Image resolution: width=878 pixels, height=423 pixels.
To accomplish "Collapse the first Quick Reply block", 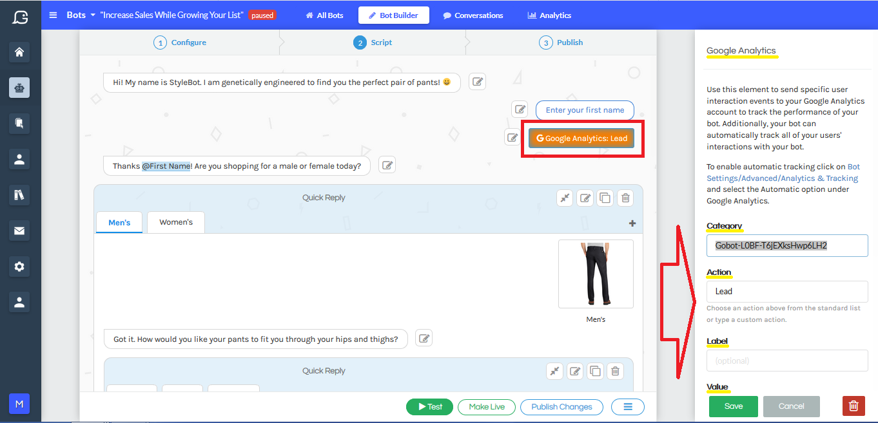I will (x=565, y=198).
